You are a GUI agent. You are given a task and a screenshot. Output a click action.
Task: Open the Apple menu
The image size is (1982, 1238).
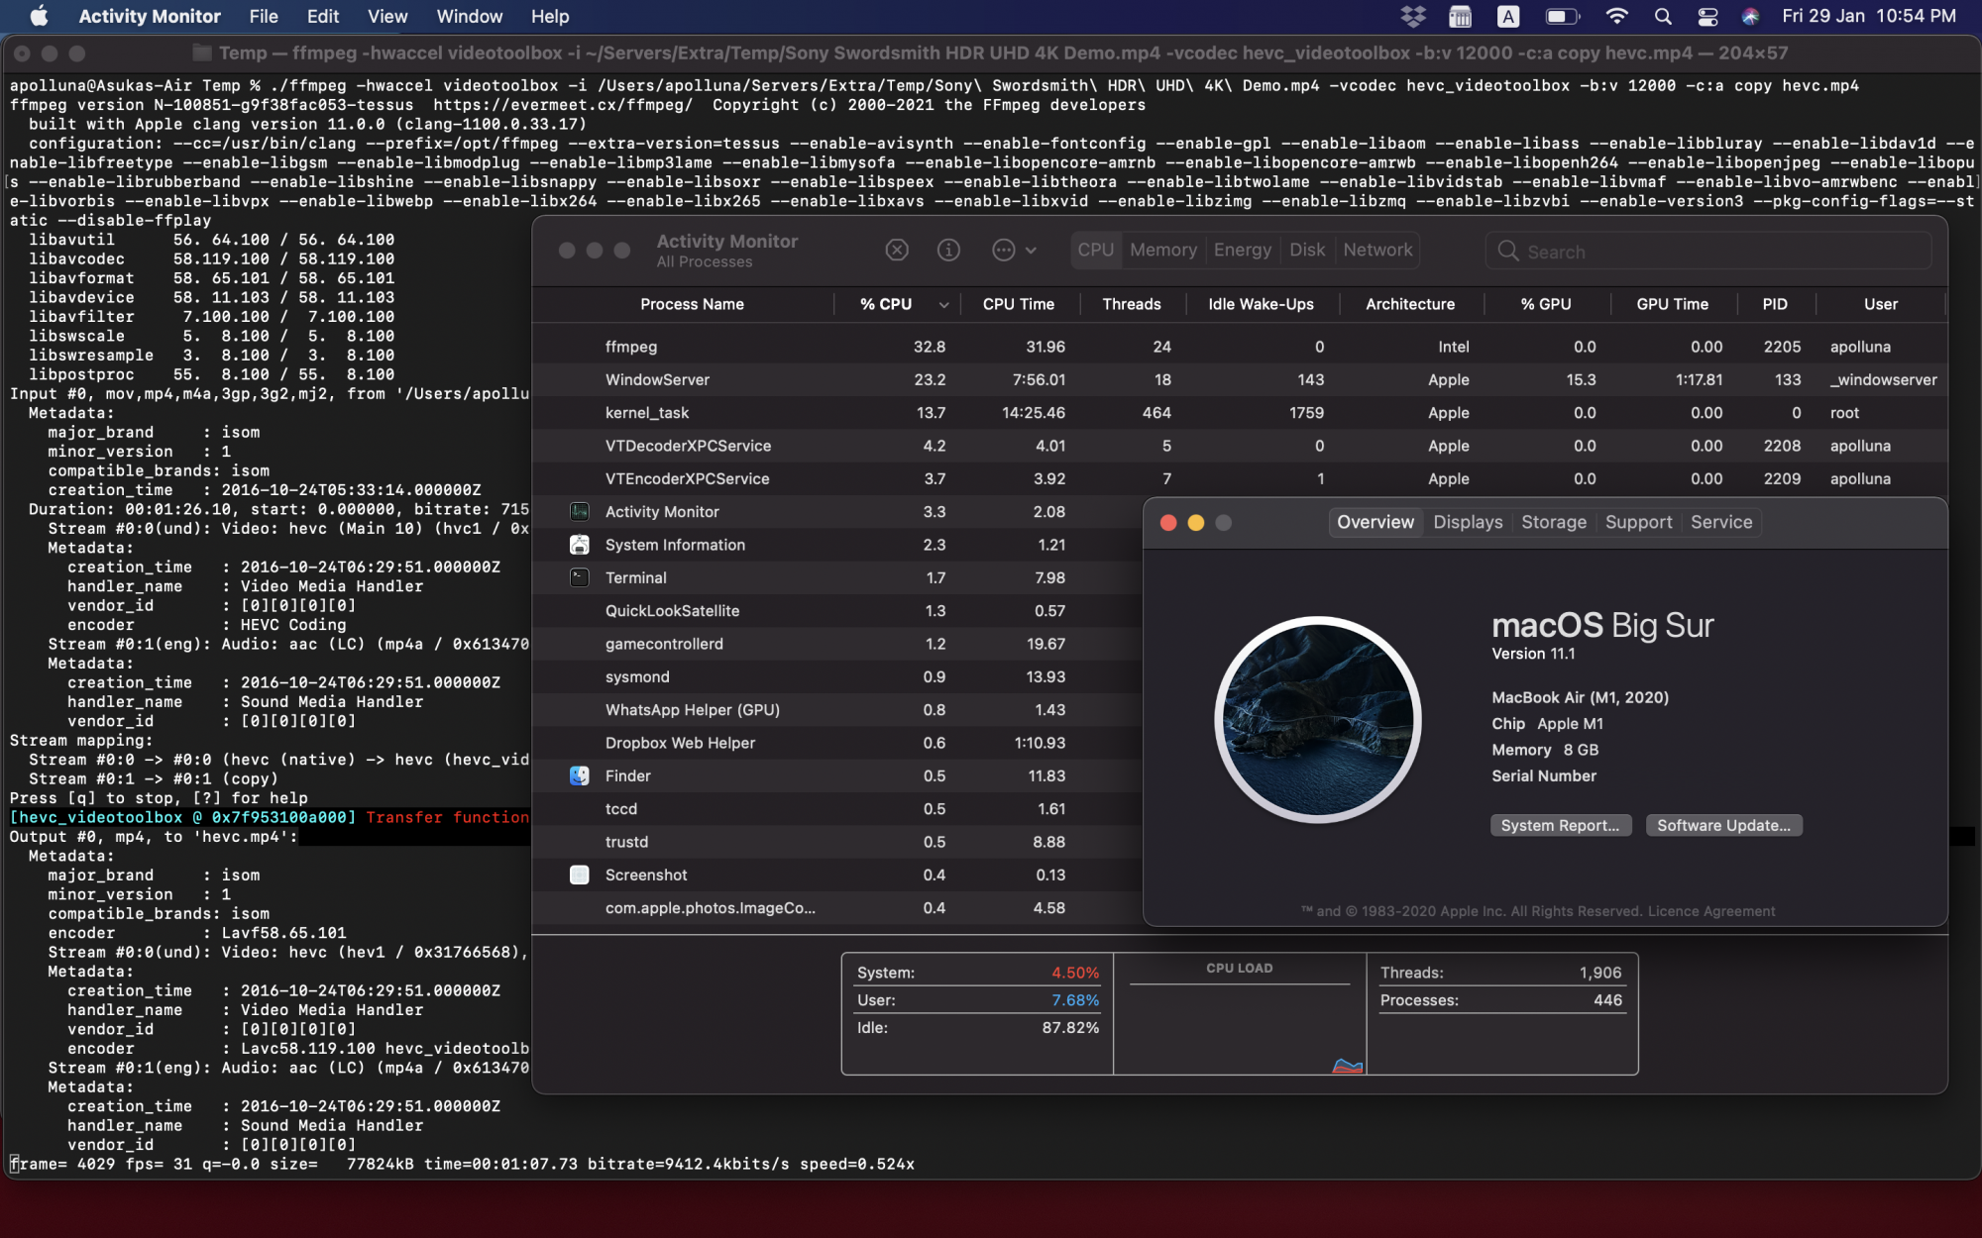coord(40,16)
